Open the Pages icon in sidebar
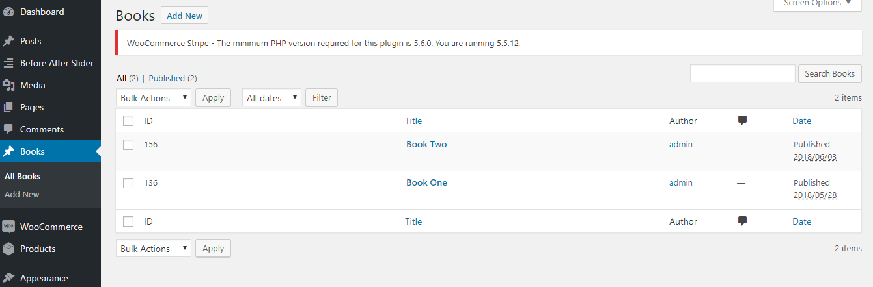Viewport: 873px width, 287px height. [8, 107]
